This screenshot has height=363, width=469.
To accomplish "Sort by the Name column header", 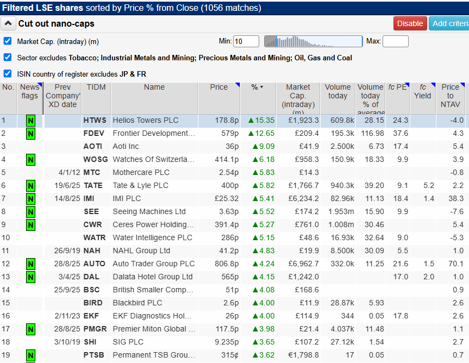I will 154,98.
